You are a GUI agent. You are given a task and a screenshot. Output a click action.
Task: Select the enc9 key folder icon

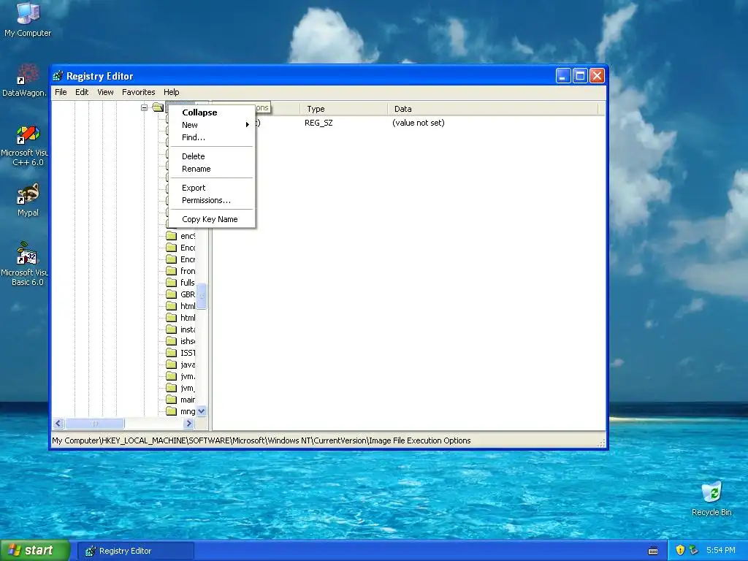tap(171, 236)
